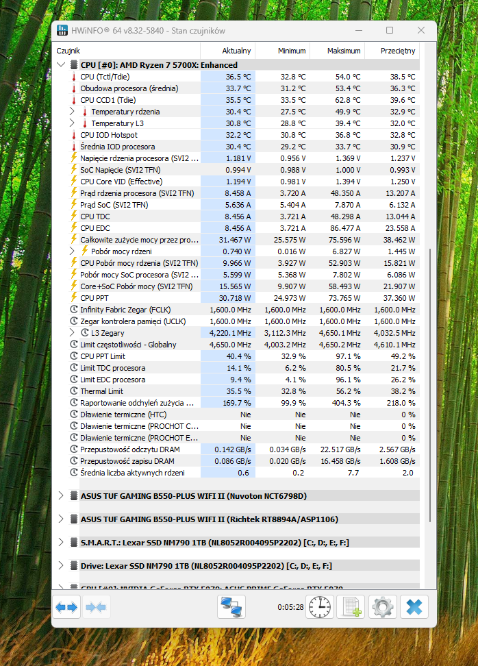Image resolution: width=478 pixels, height=666 pixels.
Task: Expand the Nuvoton NCT6798D sensor group
Action: (61, 495)
